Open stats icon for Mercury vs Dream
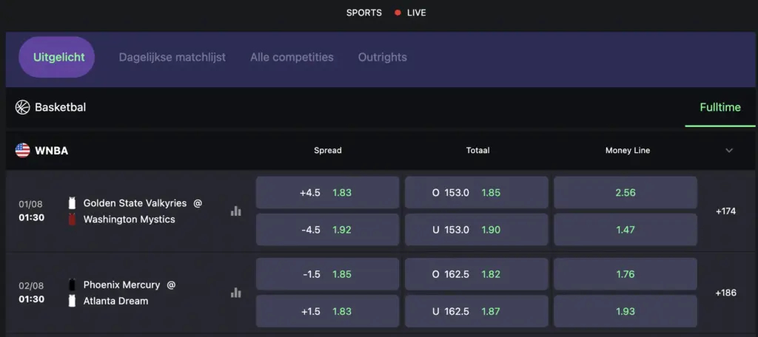Viewport: 758px width, 337px height. coord(236,293)
